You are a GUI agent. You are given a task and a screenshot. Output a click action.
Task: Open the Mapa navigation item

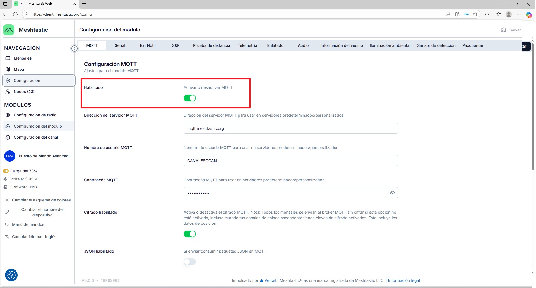tap(19, 69)
